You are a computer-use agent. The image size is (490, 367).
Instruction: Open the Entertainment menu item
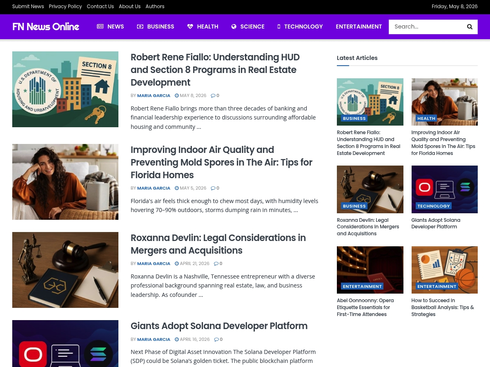click(x=359, y=27)
